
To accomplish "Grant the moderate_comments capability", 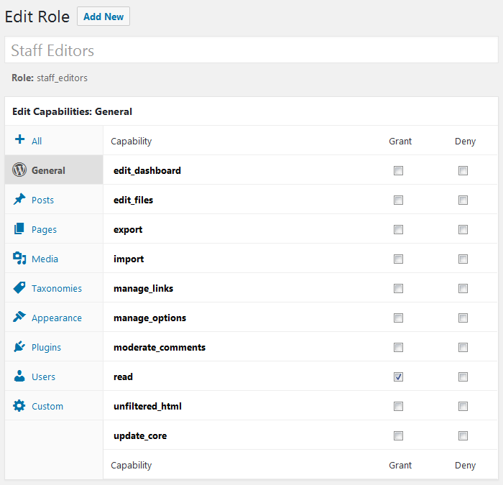I will pyautogui.click(x=398, y=347).
